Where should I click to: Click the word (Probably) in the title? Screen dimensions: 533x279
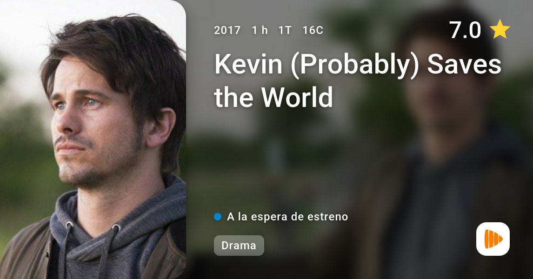pyautogui.click(x=355, y=65)
